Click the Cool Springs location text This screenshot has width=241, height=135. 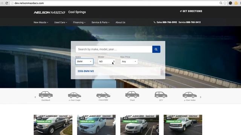[x=77, y=12]
